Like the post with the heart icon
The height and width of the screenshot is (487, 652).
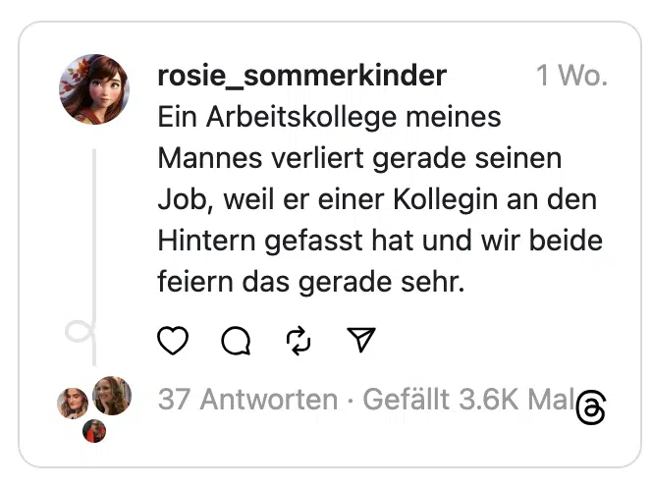(173, 340)
